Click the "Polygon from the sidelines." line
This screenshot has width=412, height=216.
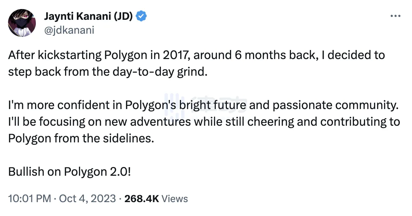pyautogui.click(x=81, y=139)
